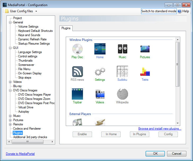Select the Music speakers plugin icon
This screenshot has height=161, width=193.
click(x=122, y=49)
